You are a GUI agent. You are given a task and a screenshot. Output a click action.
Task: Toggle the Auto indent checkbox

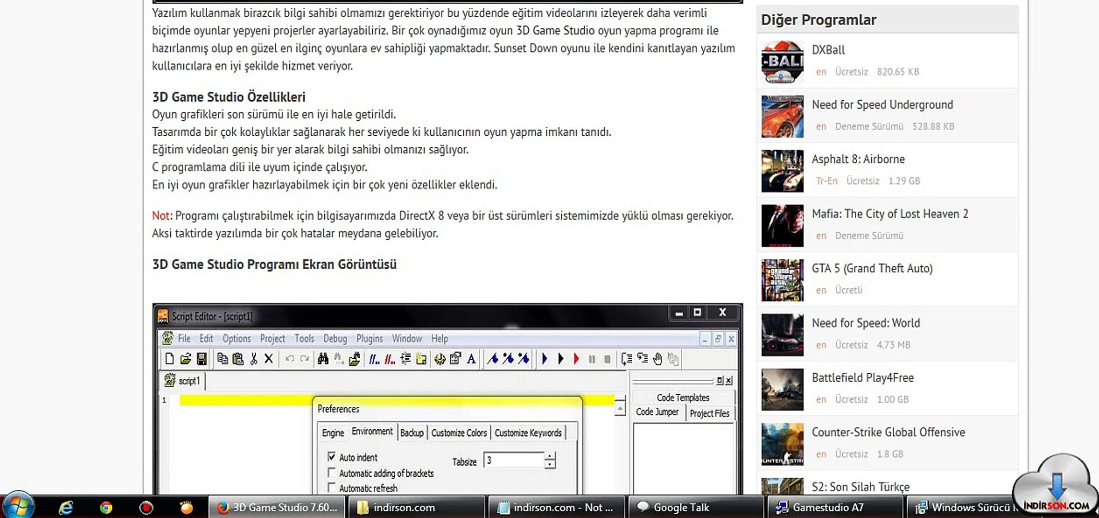point(331,457)
